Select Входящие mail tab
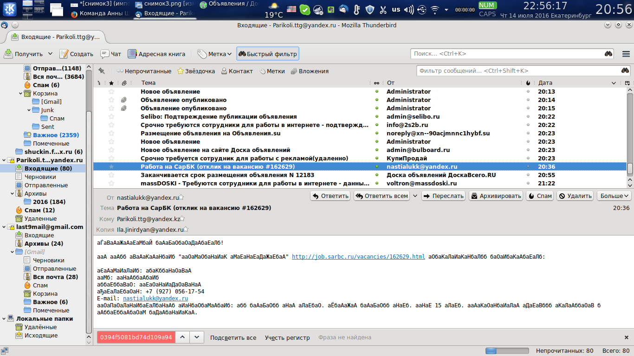Screen dimensions: 634x356 pyautogui.click(x=55, y=37)
